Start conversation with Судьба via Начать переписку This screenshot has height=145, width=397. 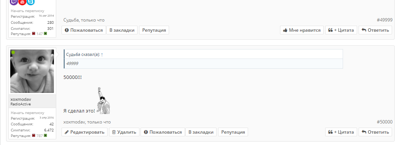click(27, 11)
